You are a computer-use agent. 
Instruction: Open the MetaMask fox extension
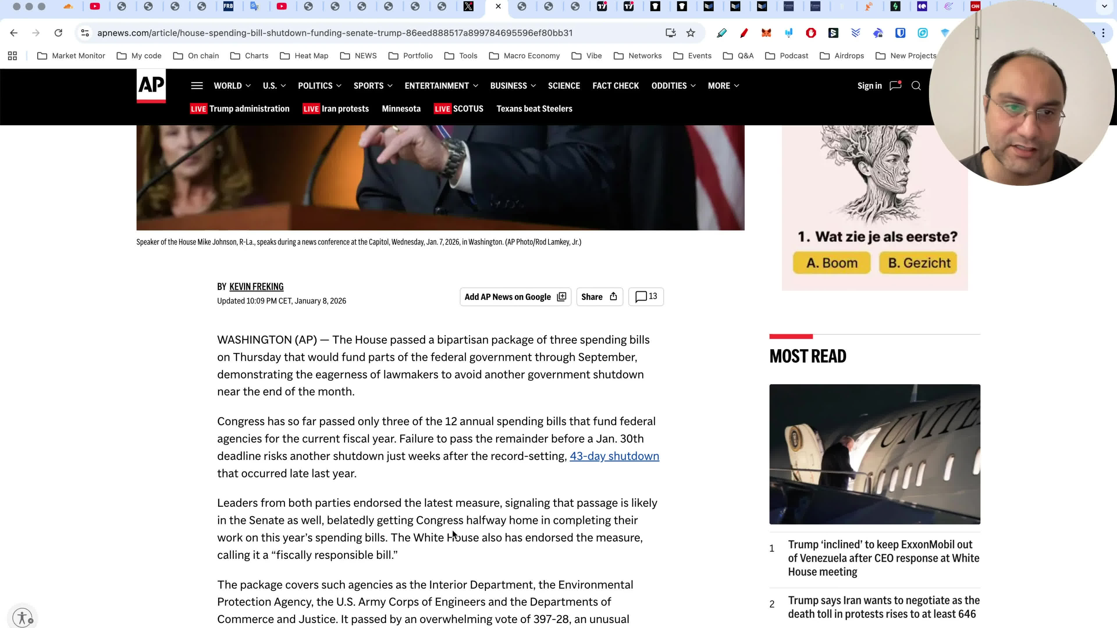point(766,33)
